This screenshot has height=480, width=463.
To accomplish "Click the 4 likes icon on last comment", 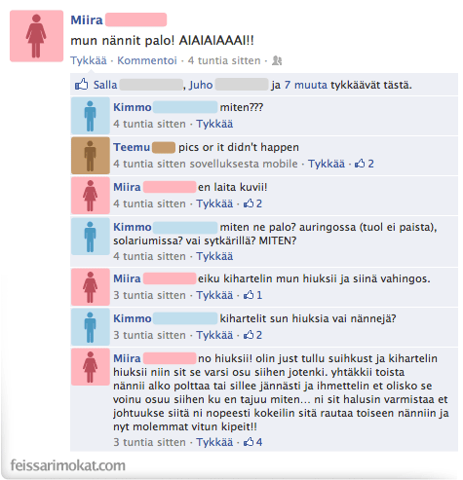I will point(252,442).
